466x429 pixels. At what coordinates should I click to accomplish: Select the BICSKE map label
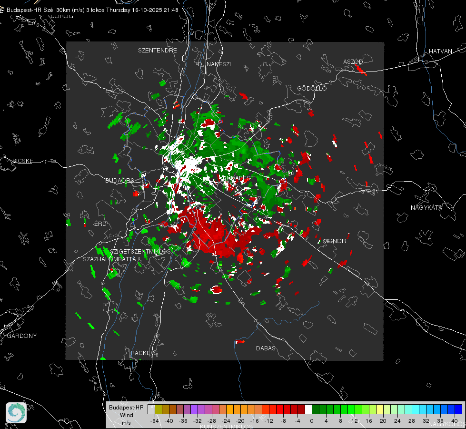pos(23,161)
